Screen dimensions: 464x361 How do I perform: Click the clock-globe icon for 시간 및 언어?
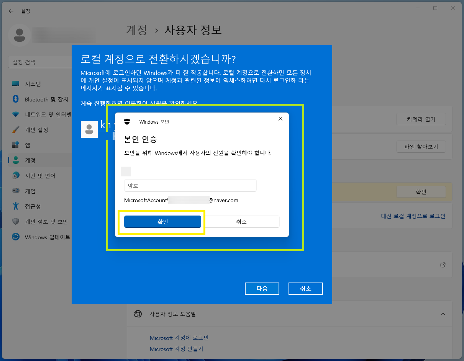click(16, 176)
